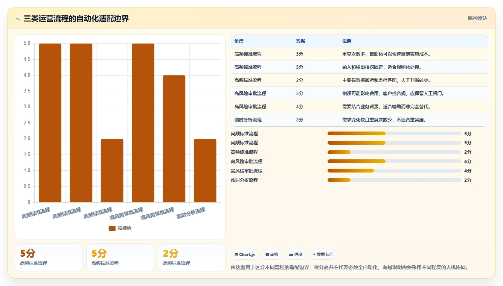This screenshot has width=503, height=286.
Task: Open the 表格 chip
Action: point(272,254)
